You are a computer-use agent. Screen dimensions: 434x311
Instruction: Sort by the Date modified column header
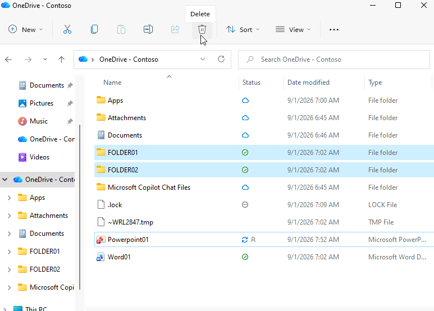pos(308,83)
